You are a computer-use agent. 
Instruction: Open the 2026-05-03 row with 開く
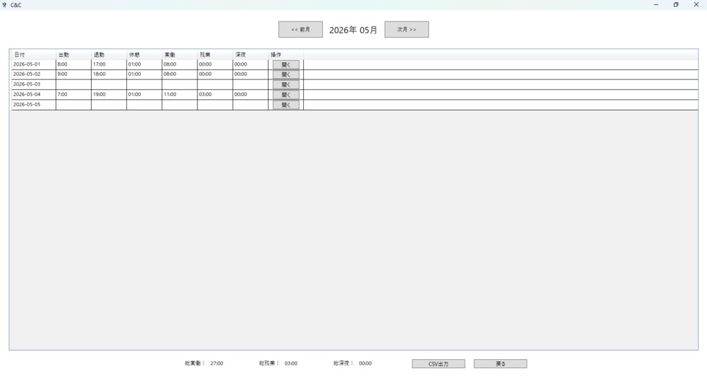[x=286, y=85]
